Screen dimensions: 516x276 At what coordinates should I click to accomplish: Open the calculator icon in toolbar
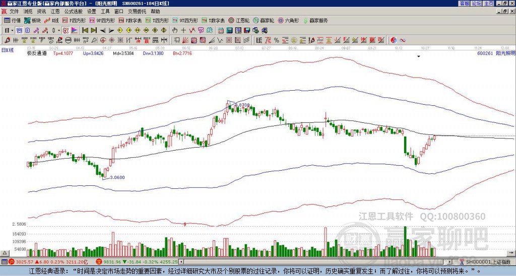(x=230, y=31)
